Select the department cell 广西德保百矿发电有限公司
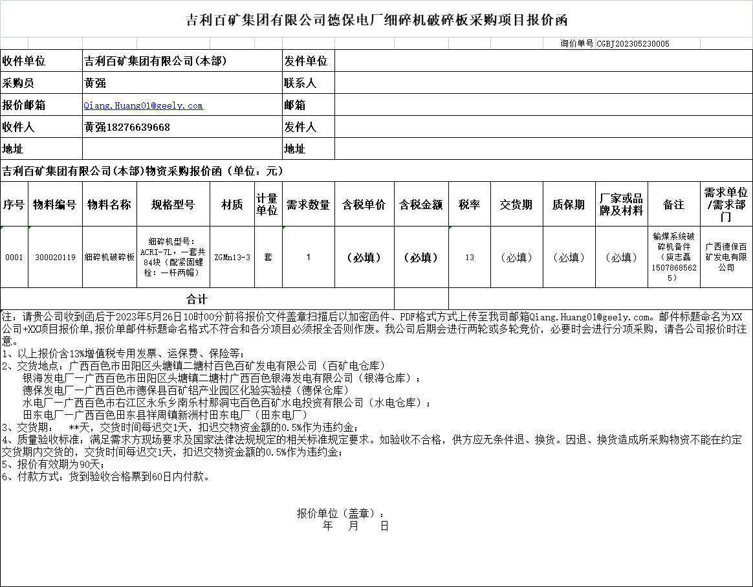The height and width of the screenshot is (587, 753). [726, 257]
